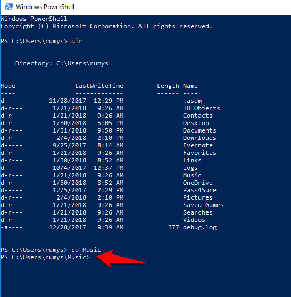The height and width of the screenshot is (297, 291).
Task: Click the time '9:50 PM' in Documents row
Action: pos(110,130)
